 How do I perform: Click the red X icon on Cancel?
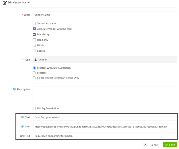tap(145, 145)
